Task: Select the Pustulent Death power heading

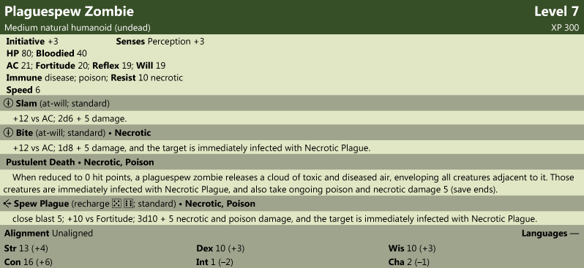Action: pyautogui.click(x=80, y=162)
